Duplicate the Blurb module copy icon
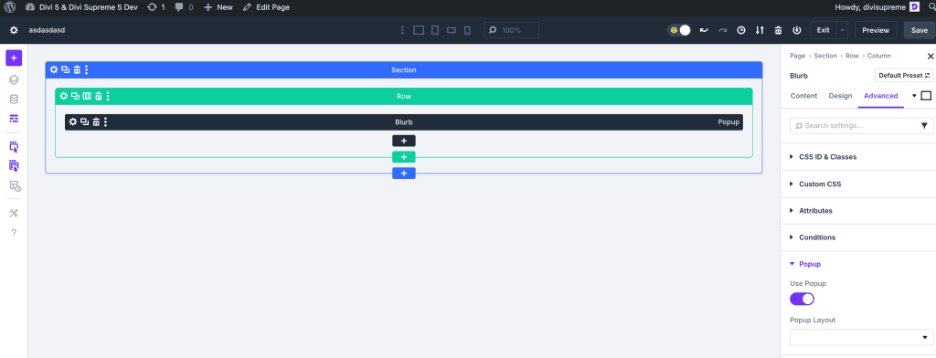The width and height of the screenshot is (936, 358). [x=85, y=122]
